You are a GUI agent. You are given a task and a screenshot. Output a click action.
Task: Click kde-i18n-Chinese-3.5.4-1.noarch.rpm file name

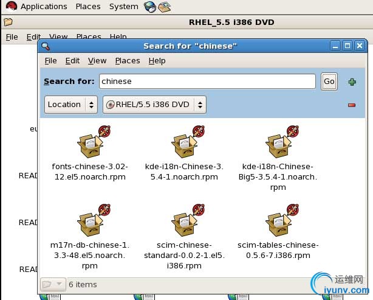pyautogui.click(x=184, y=172)
